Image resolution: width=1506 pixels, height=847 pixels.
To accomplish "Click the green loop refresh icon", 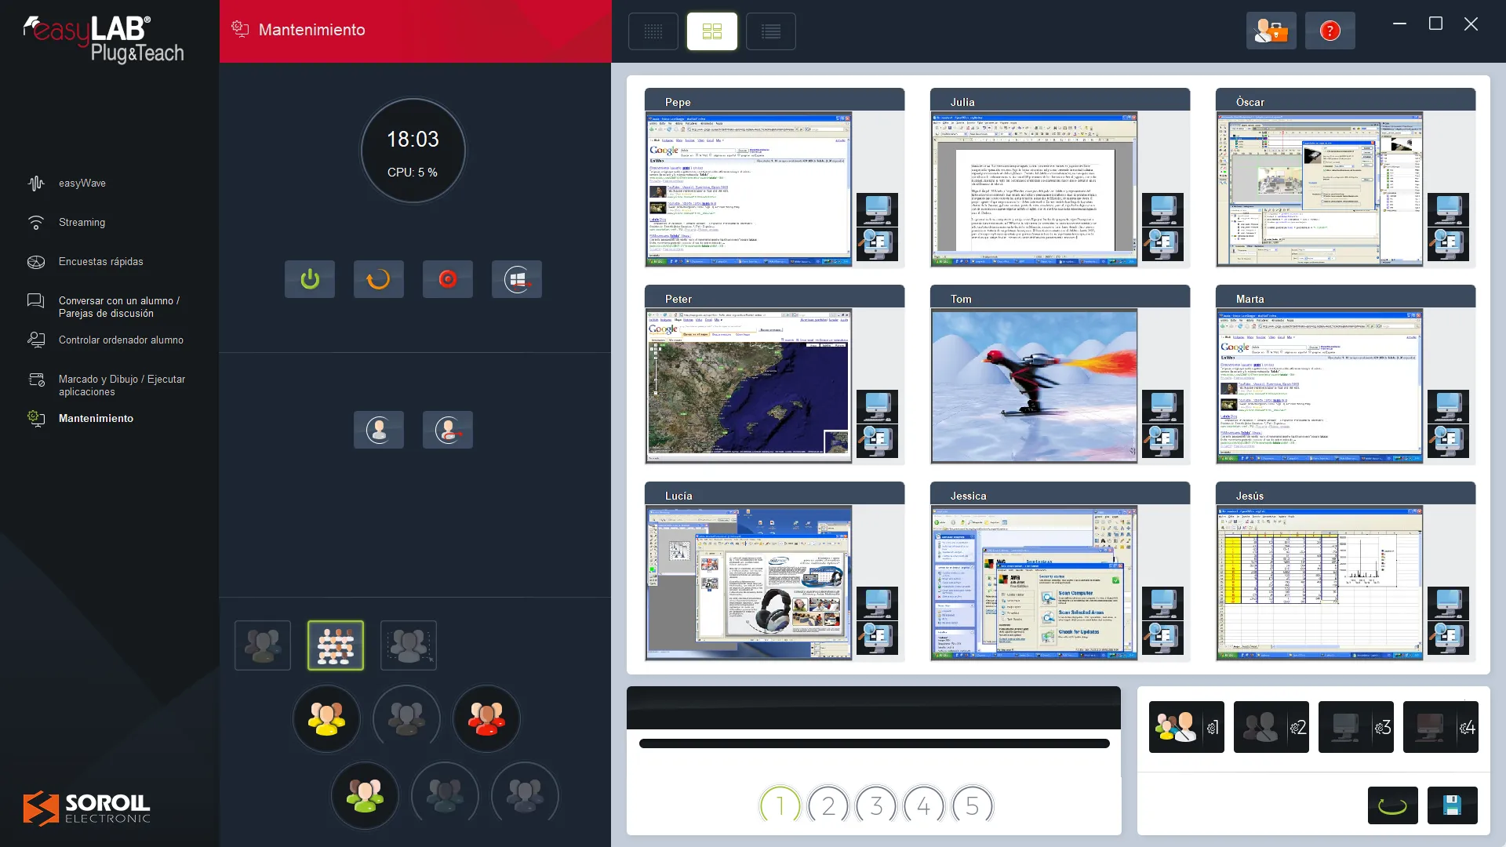I will (1392, 805).
